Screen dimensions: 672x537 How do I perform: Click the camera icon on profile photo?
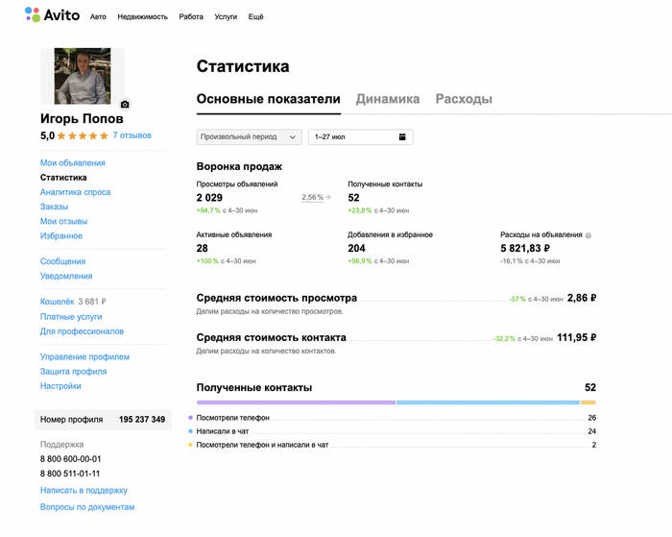click(125, 104)
